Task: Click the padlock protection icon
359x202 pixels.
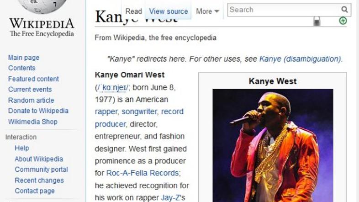Action: coord(317,21)
